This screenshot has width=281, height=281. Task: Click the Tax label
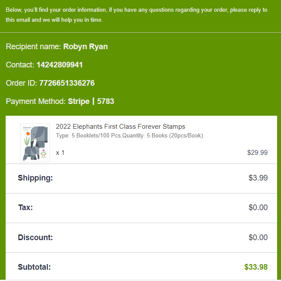click(25, 207)
